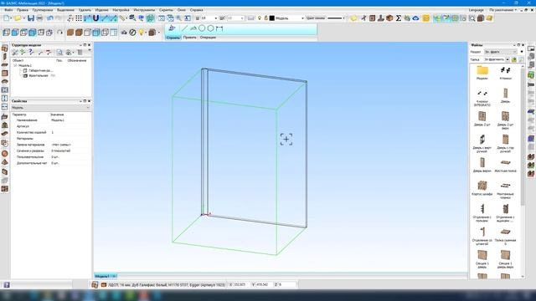Viewport: 536px width, 301px height.
Task: Click the ruler measurement tool icon
Action: pyautogui.click(x=122, y=18)
